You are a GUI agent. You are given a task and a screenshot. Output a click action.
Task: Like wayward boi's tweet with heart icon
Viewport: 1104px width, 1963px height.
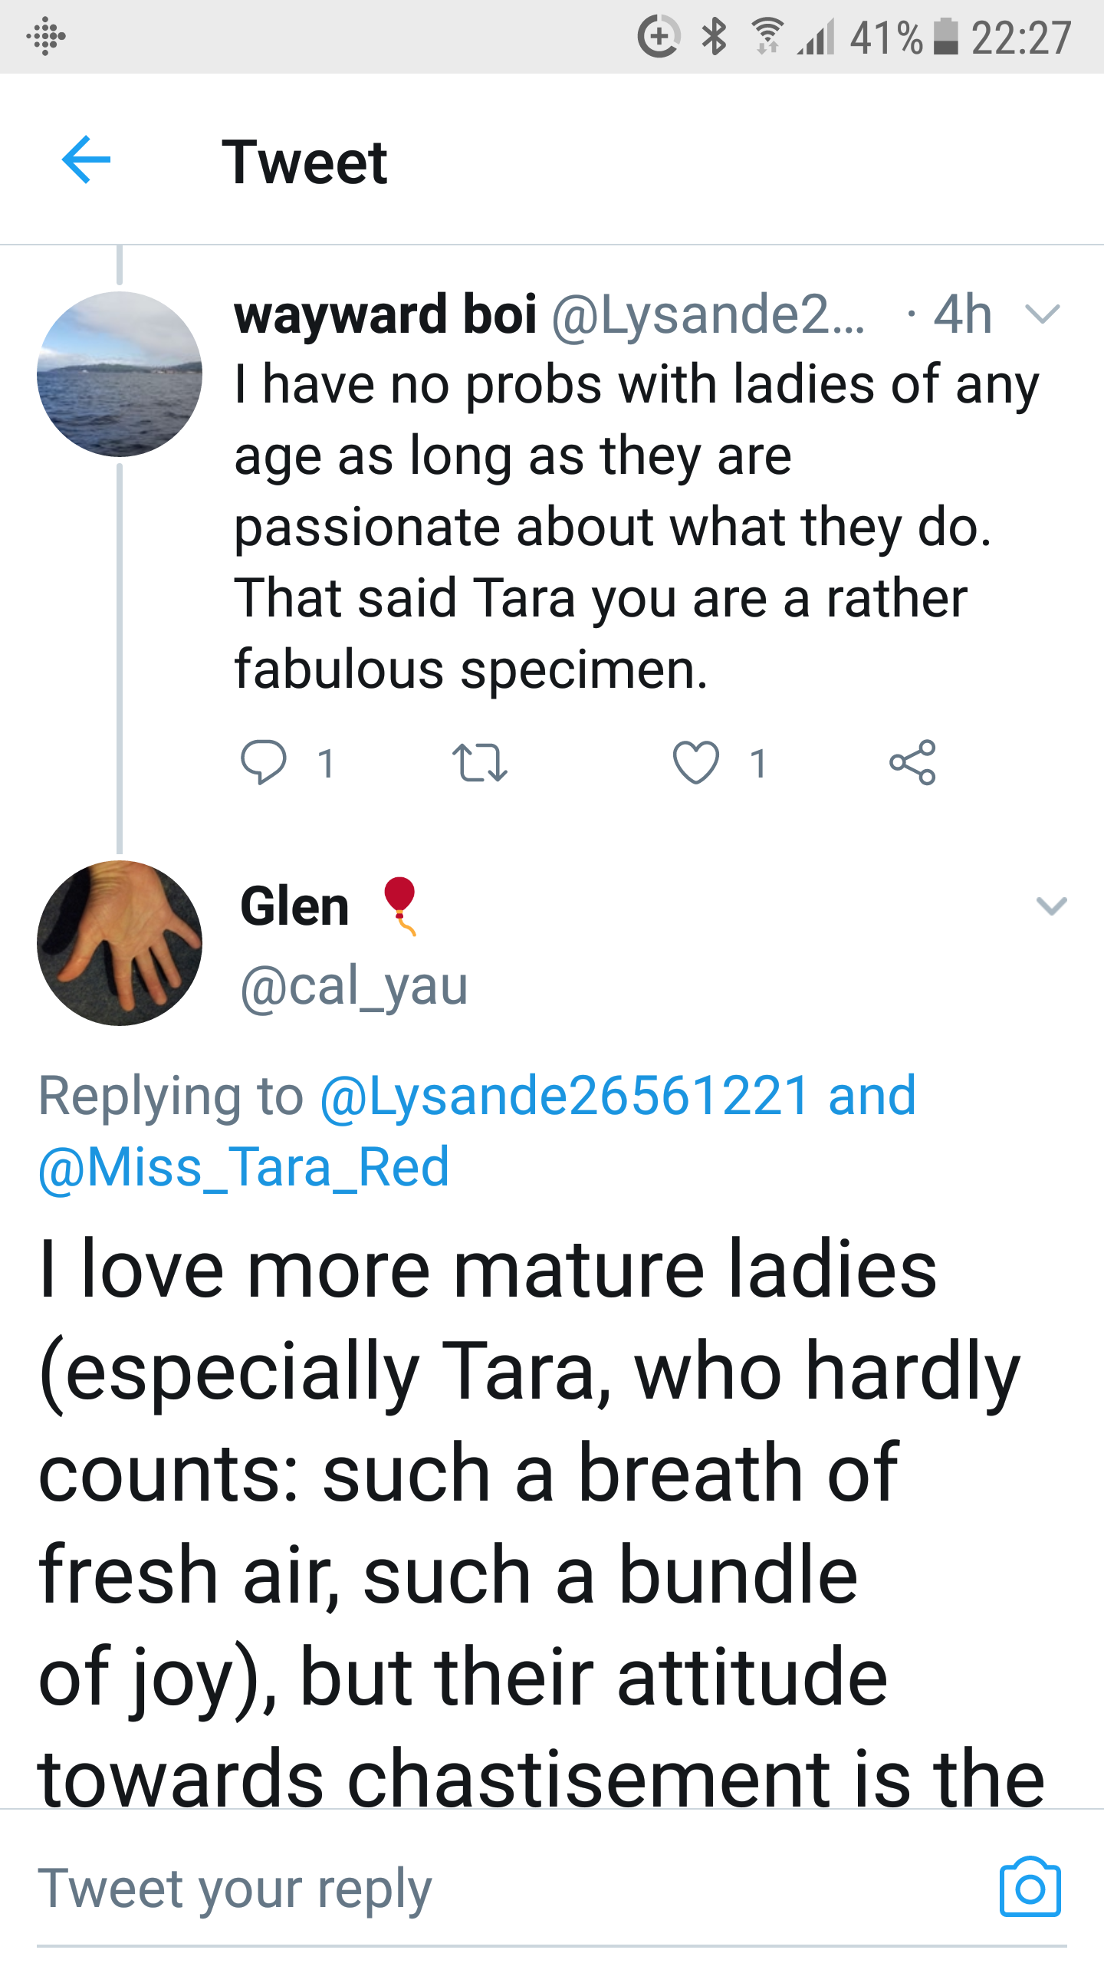tap(695, 762)
